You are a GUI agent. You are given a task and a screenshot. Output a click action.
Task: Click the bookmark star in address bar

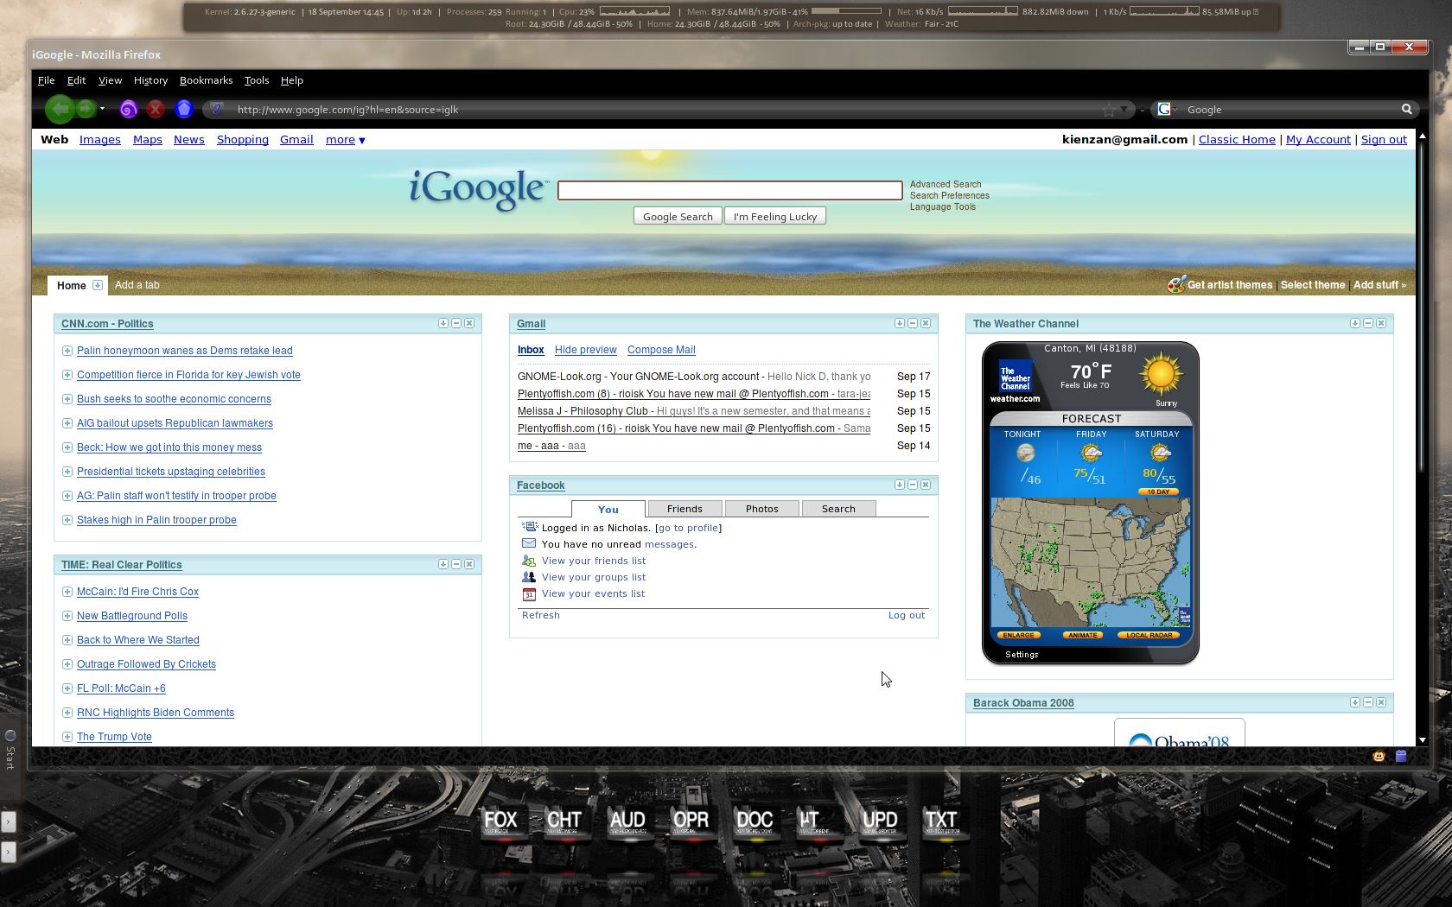click(x=1109, y=110)
